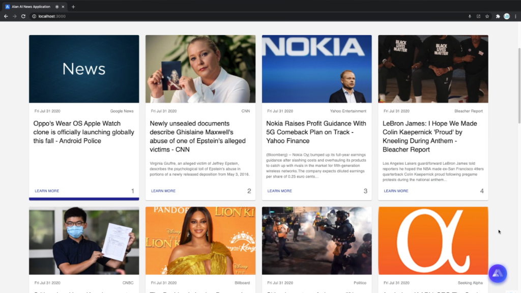Click Learn More on the Oppo article
The height and width of the screenshot is (293, 521).
point(47,191)
